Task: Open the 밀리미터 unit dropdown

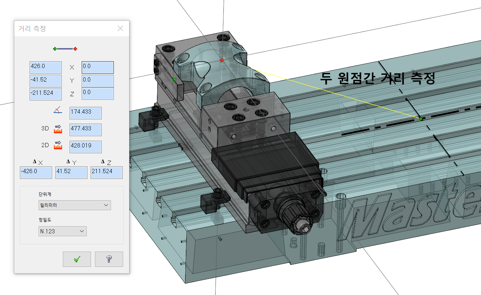Action: point(75,205)
